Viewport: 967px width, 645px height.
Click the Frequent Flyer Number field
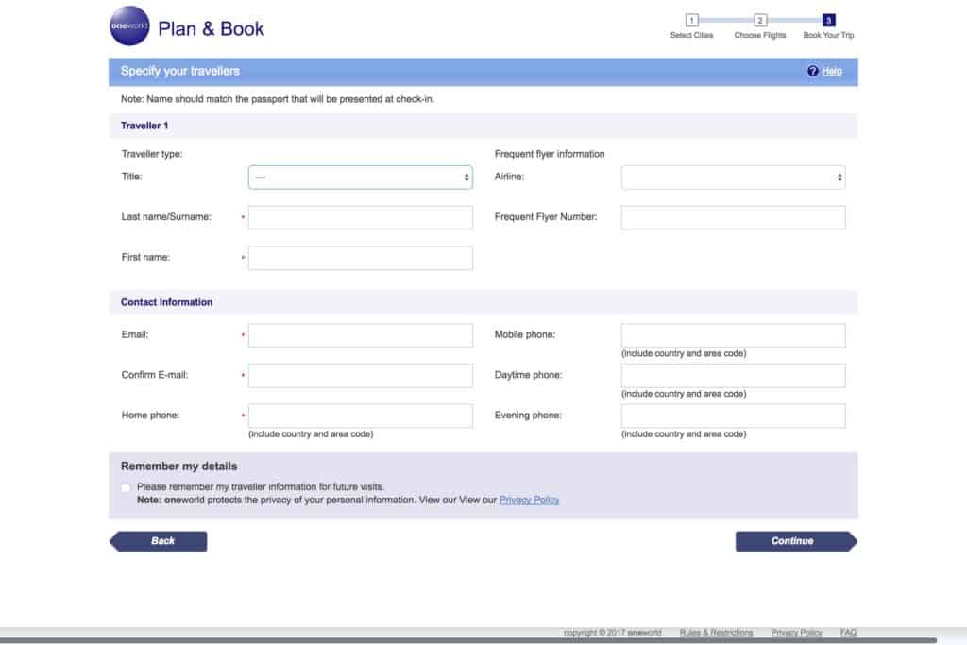tap(733, 217)
